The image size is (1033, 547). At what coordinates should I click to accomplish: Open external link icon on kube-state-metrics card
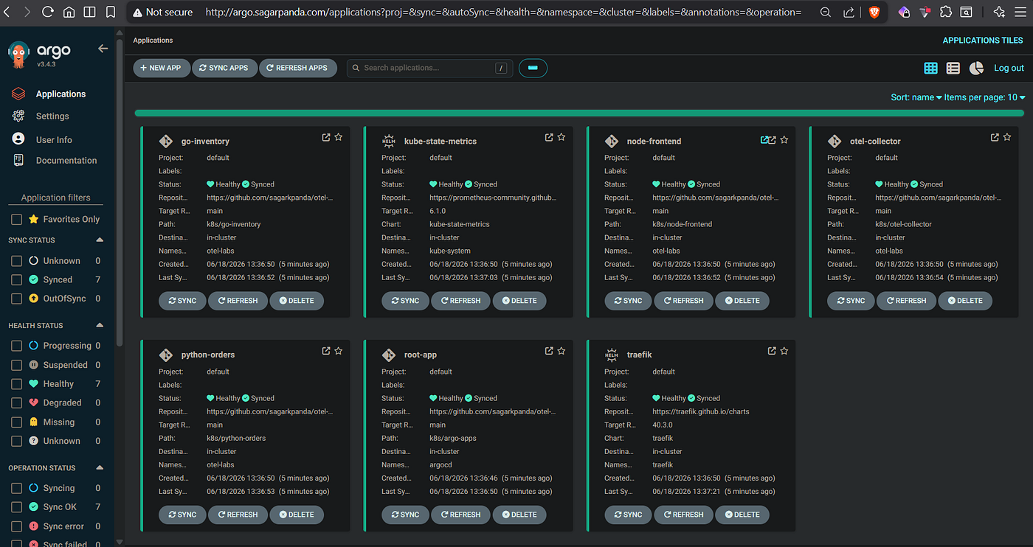click(x=549, y=137)
